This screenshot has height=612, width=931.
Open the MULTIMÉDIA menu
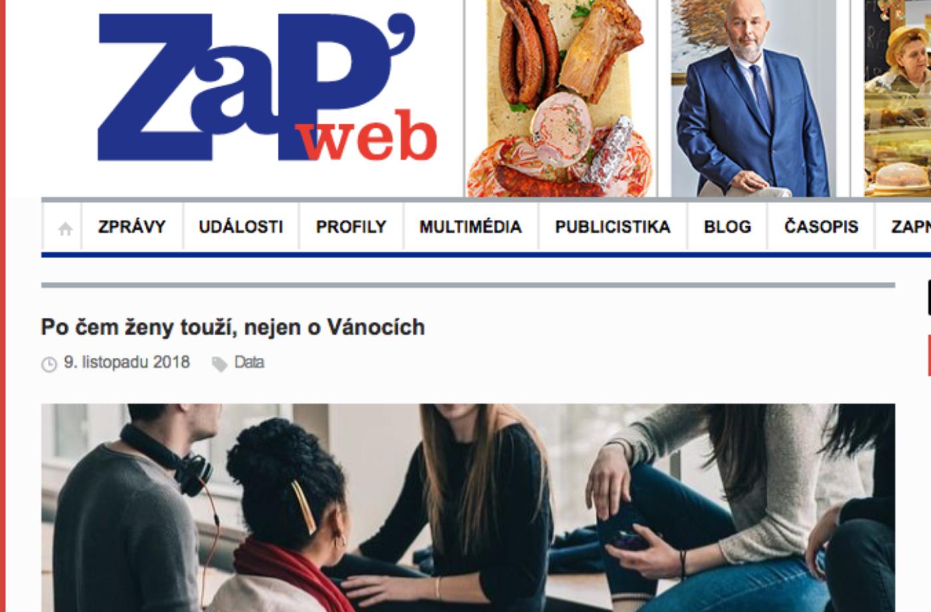(470, 227)
